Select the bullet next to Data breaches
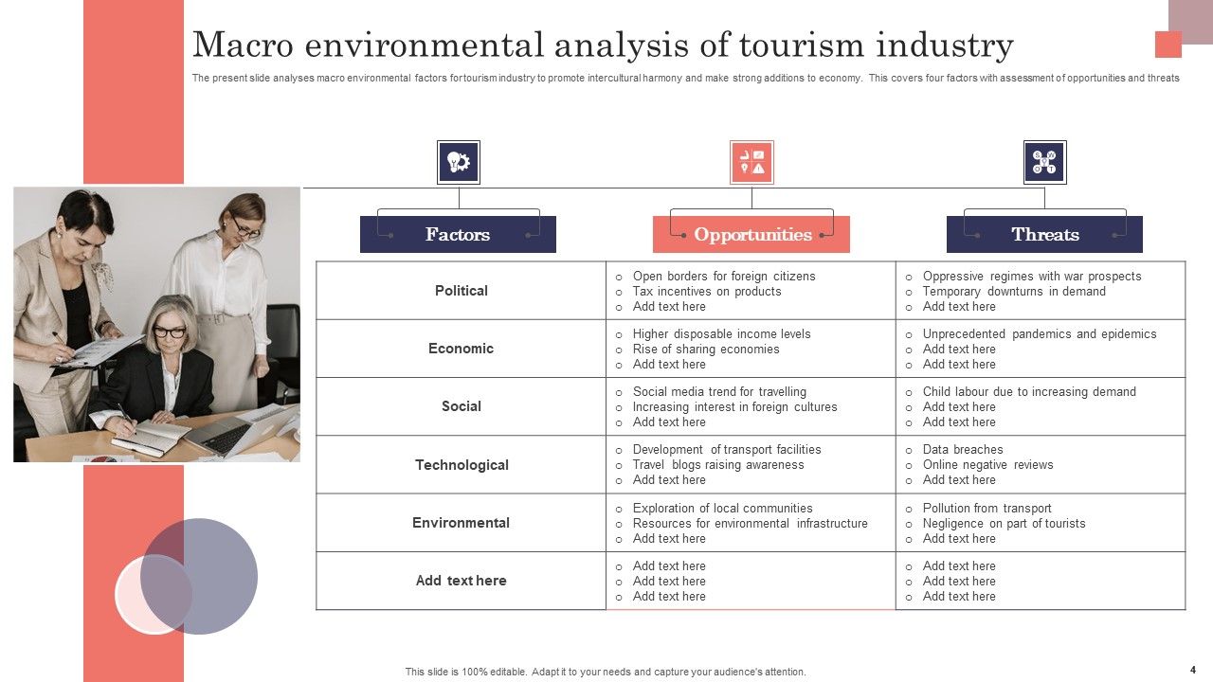This screenshot has width=1213, height=682. pos(911,449)
